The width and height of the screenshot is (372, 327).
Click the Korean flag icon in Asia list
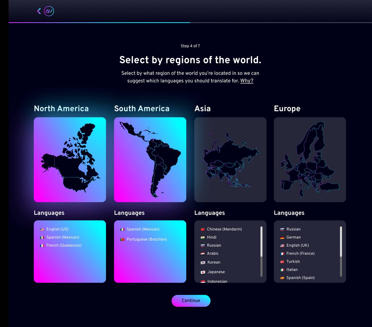coord(203,263)
